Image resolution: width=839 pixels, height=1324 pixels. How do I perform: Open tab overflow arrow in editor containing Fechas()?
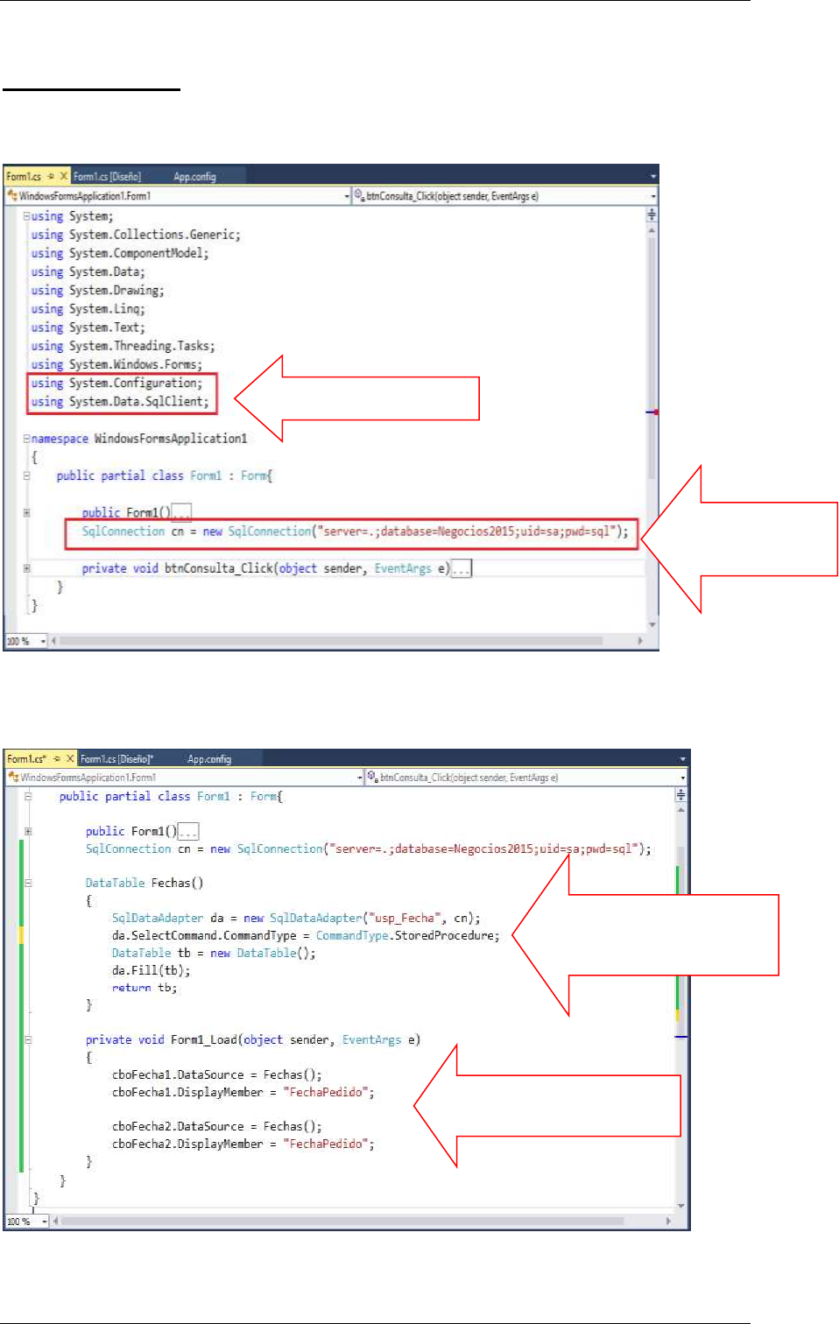[x=683, y=758]
